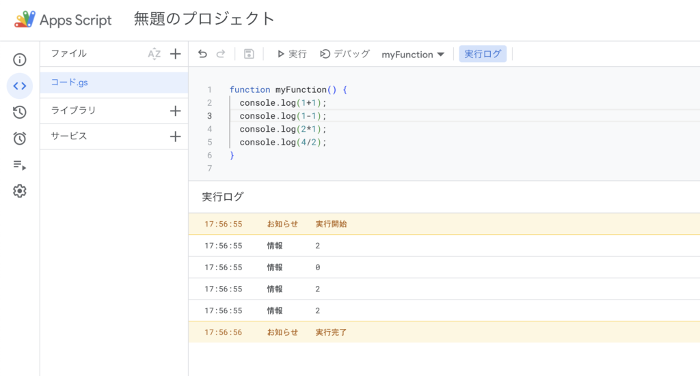Open the Overview info icon in sidebar

click(x=20, y=60)
